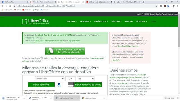Close the Gmail Recibidos tab
Image resolution: width=180 pixels, height=101 pixels.
pos(55,2)
